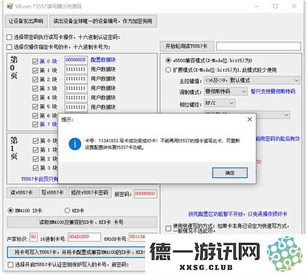Open 主控键值 dropdown
Screen dimensions: 307x274
(252, 80)
